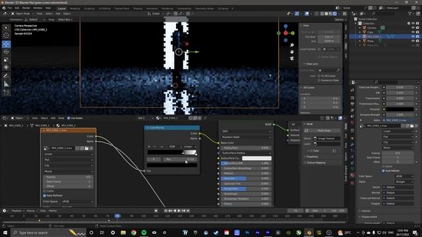Open Premiere Pro from the taskbar
This screenshot has width=422, height=237.
(268, 232)
